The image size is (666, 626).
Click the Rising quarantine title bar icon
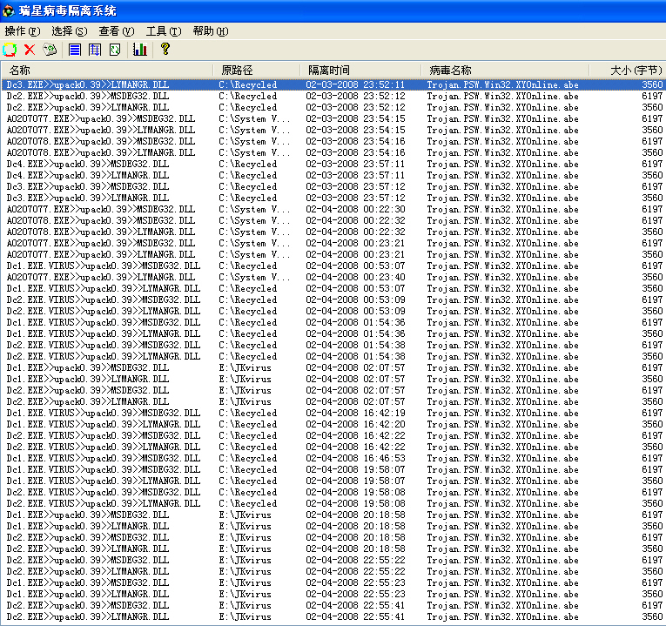click(9, 11)
